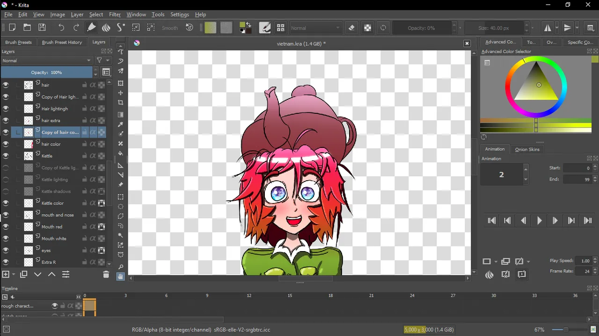Switch to the Brush Presets tab
This screenshot has height=336, width=599.
pyautogui.click(x=18, y=42)
